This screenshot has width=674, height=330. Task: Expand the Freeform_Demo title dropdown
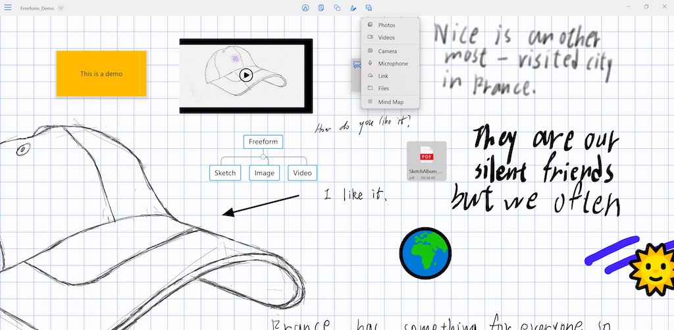[61, 8]
